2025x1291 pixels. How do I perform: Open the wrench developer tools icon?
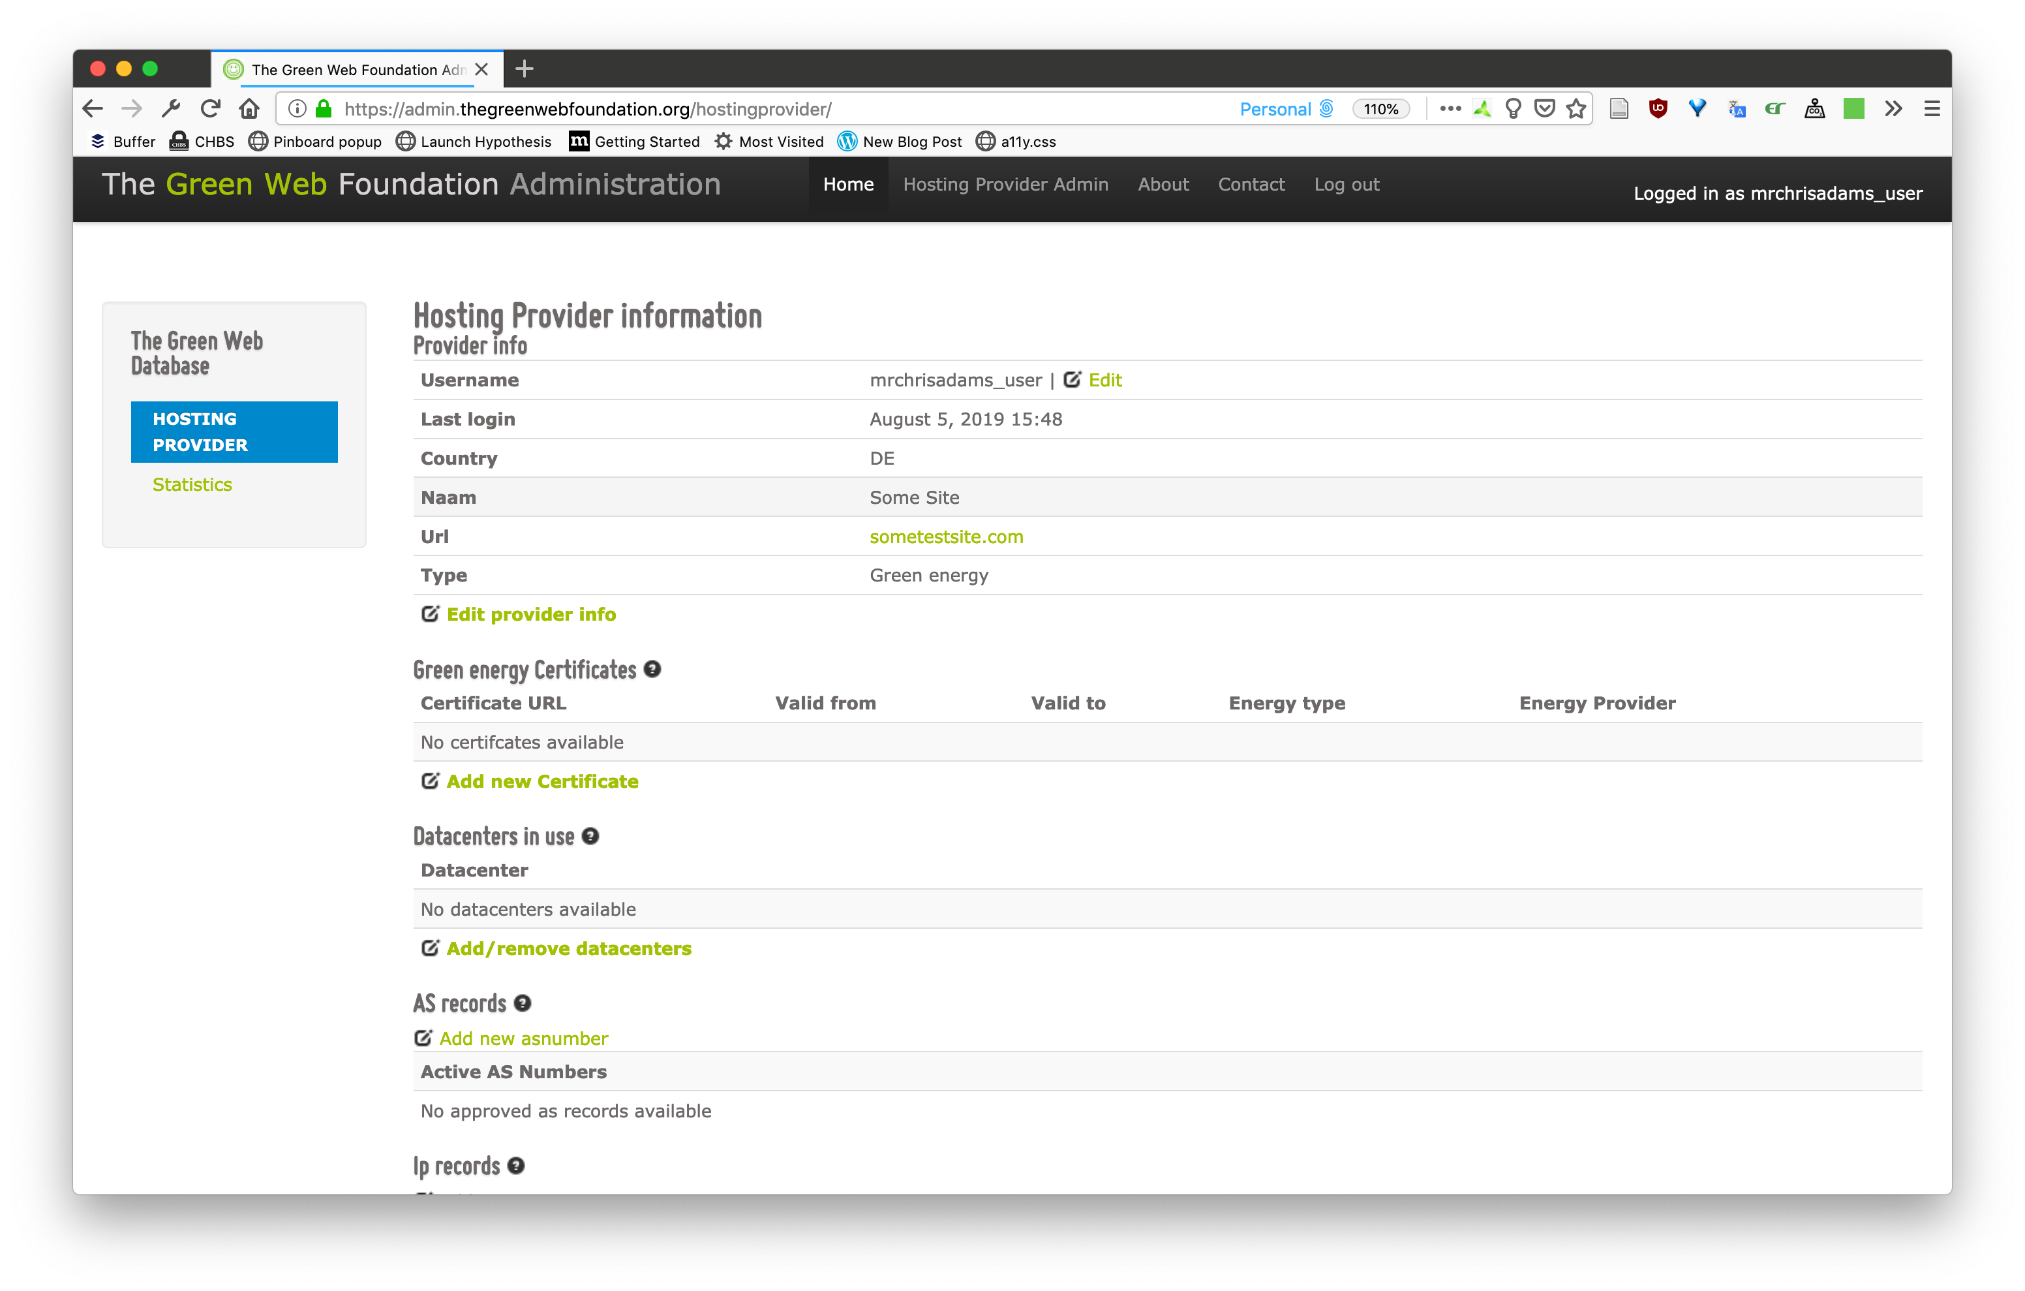pyautogui.click(x=171, y=108)
